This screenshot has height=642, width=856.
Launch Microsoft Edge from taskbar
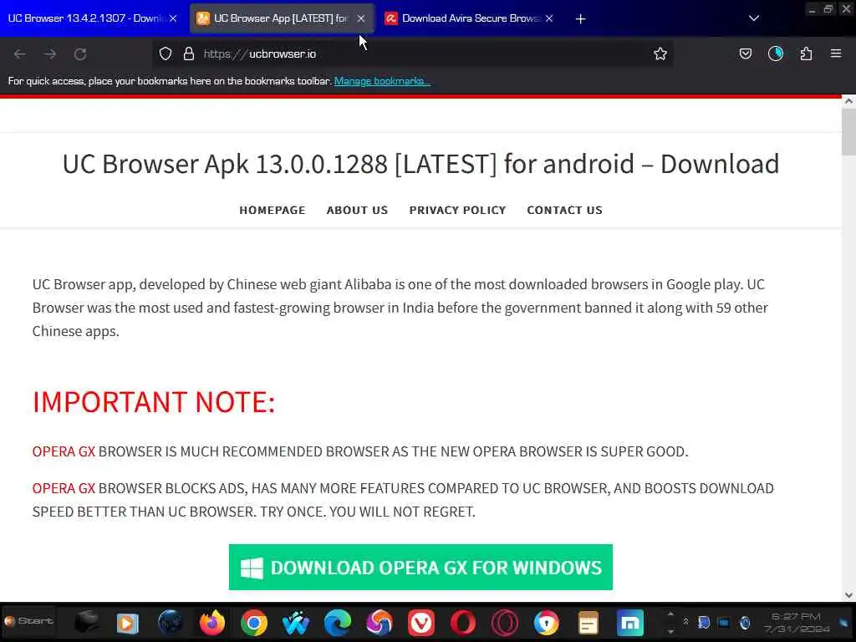[338, 623]
